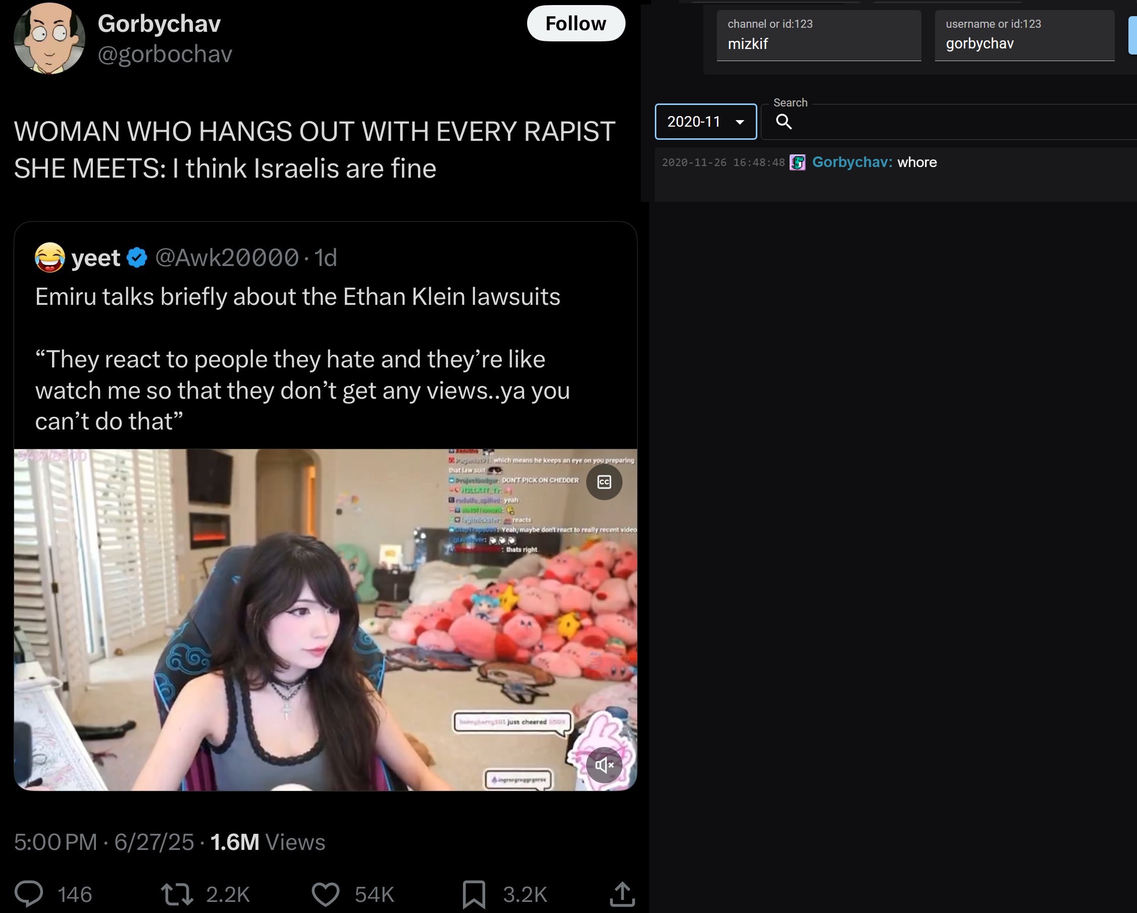This screenshot has height=913, width=1137.
Task: Open Gorbychav's profile avatar
Action: (x=49, y=38)
